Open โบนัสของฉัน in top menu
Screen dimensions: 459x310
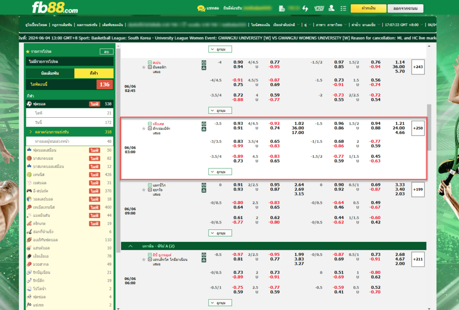tap(260, 25)
